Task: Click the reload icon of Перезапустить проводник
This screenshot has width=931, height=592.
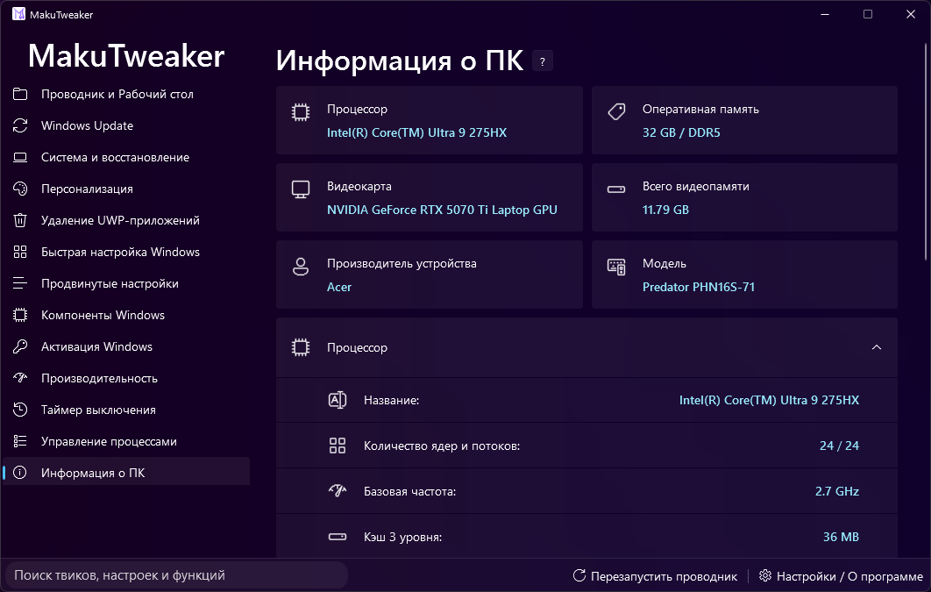Action: tap(579, 575)
